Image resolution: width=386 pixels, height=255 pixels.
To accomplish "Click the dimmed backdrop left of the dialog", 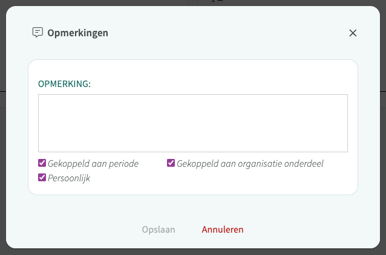I will (2, 151).
